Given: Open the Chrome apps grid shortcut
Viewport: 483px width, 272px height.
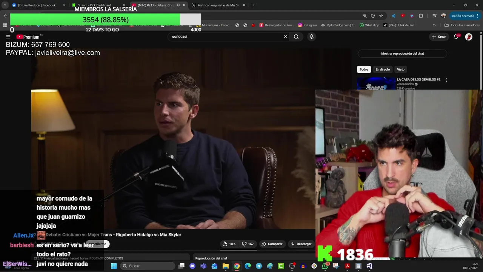Looking at the screenshot, I should (5, 25).
